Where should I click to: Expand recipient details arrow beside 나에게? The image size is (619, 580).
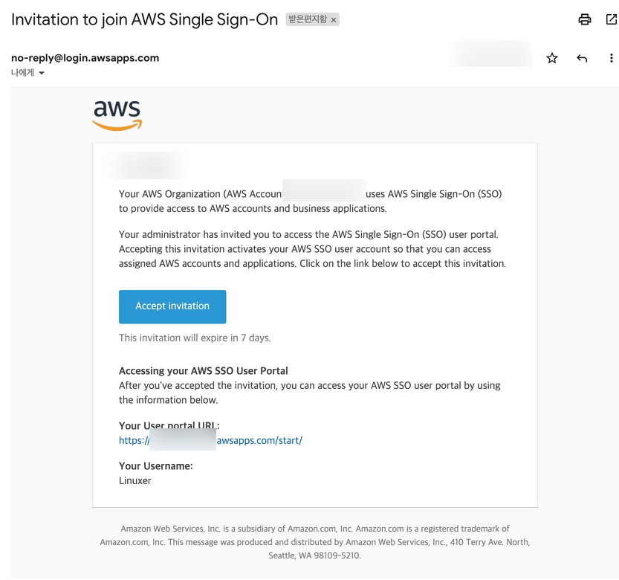tap(42, 73)
